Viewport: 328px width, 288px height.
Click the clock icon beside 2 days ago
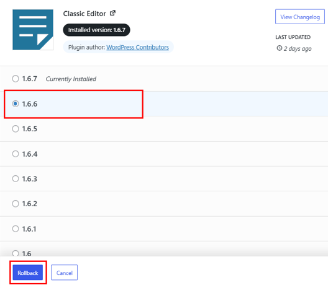click(280, 48)
